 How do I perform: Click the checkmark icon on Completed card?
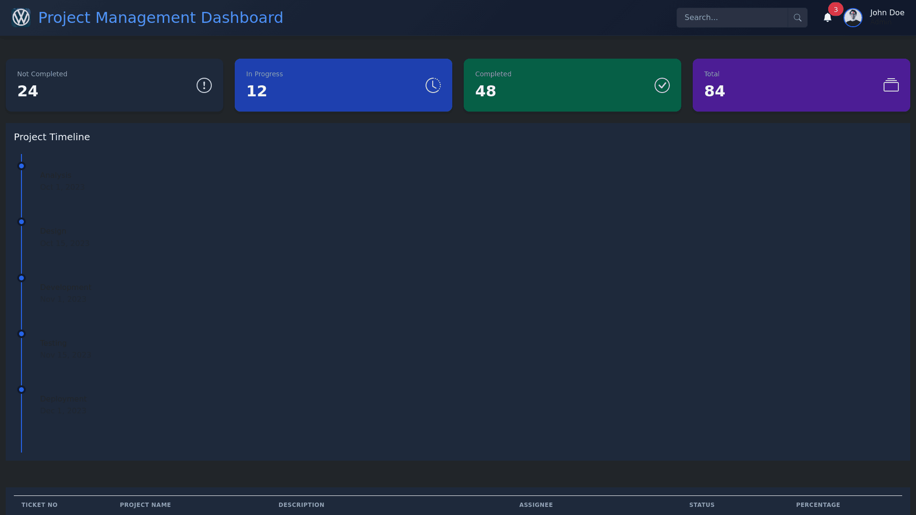tap(662, 85)
